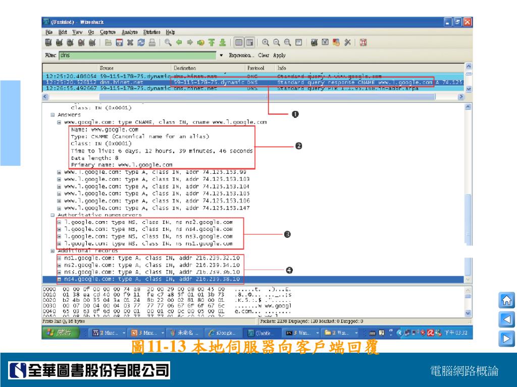Open the Analyze menu

click(x=130, y=32)
